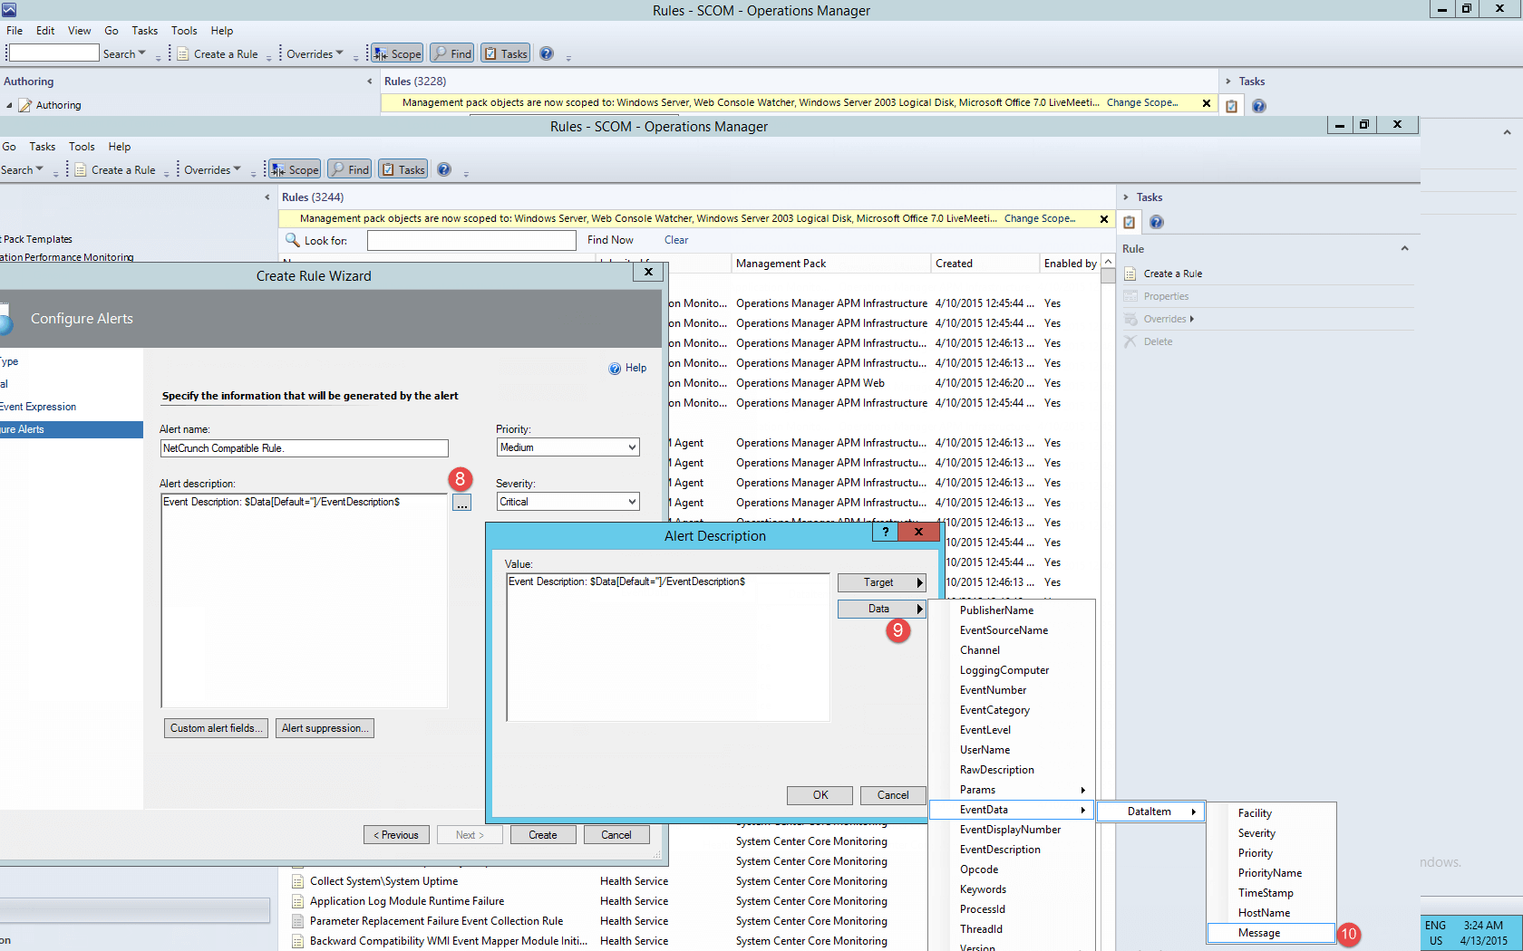This screenshot has height=951, width=1523.
Task: Click the Create a Rule icon in Tasks pane
Action: (x=1130, y=274)
